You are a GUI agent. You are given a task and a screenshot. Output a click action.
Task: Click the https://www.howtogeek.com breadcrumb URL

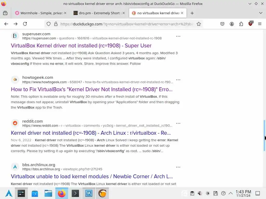44,82
